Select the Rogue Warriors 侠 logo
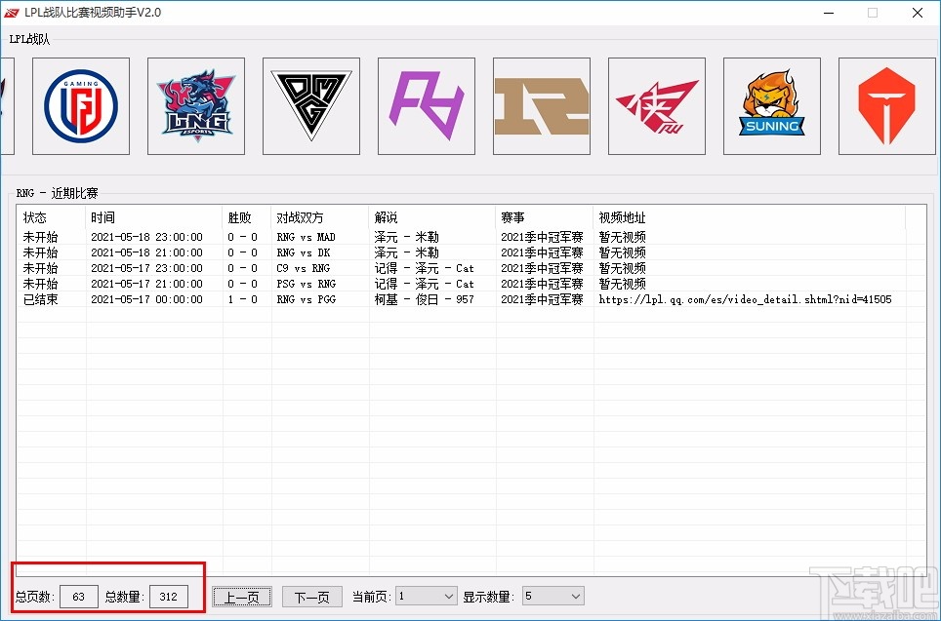This screenshot has height=621, width=941. (x=657, y=106)
